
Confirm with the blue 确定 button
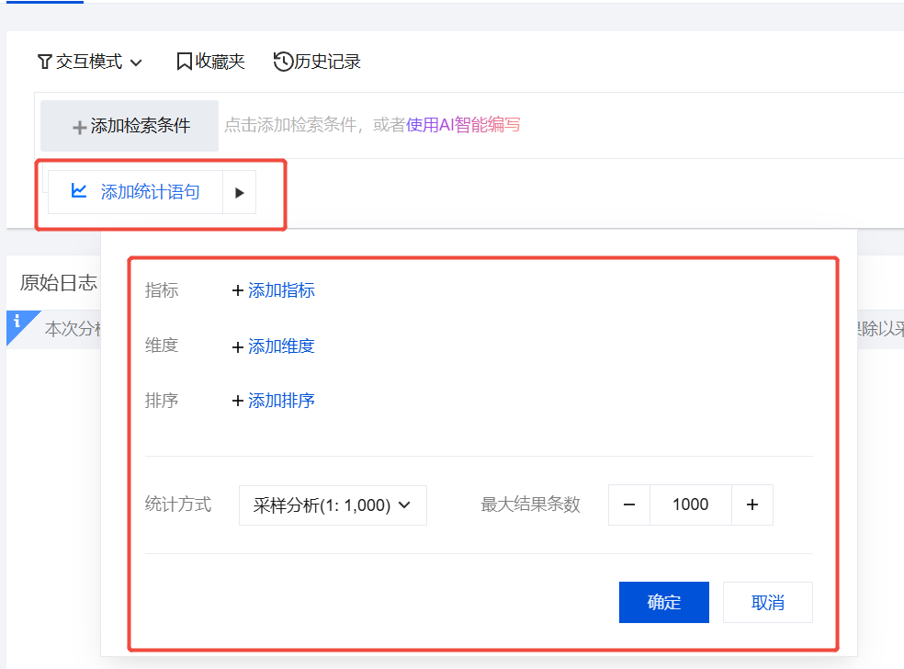pyautogui.click(x=663, y=602)
